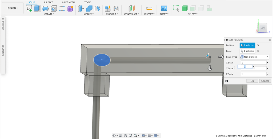Click the Point '1 selected' selector
The width and height of the screenshot is (273, 139).
(x=247, y=51)
